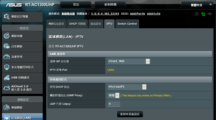
Task: Click the ASUS logo
Action: [x=13, y=5]
